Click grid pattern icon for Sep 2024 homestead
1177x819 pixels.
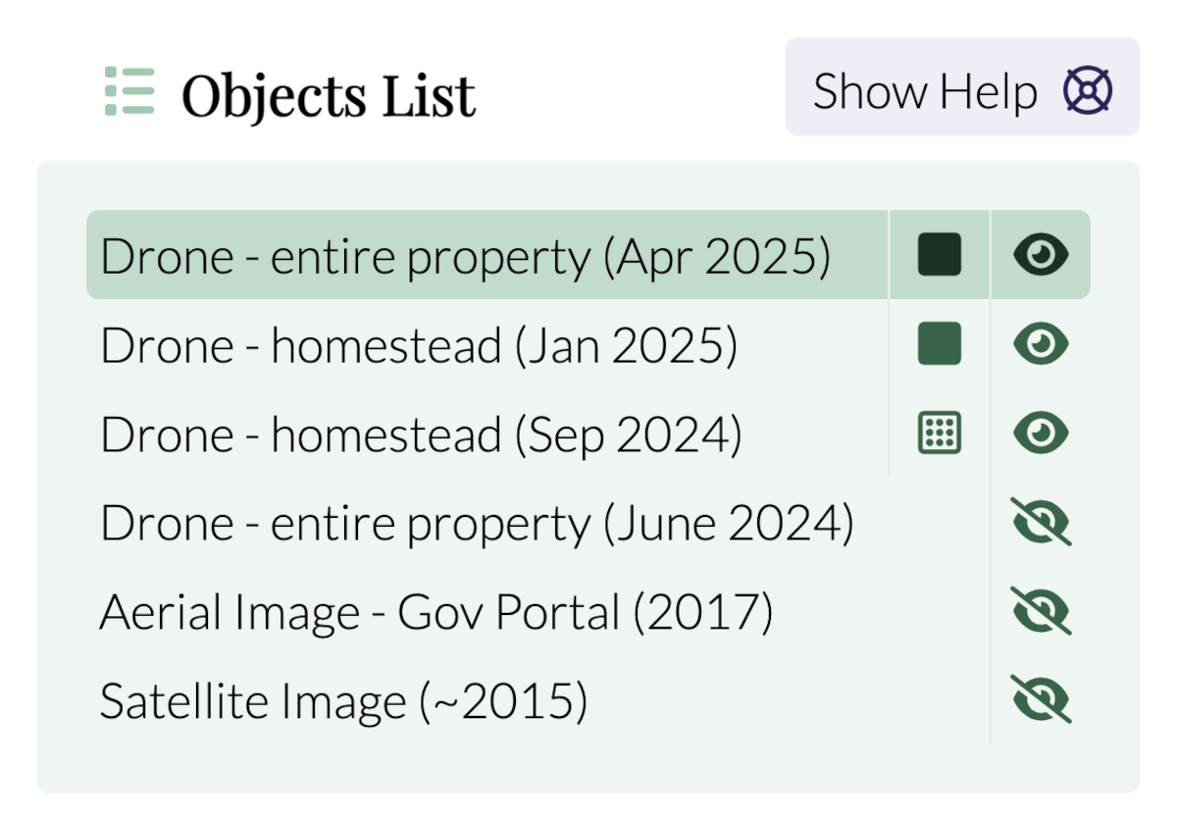(x=940, y=434)
